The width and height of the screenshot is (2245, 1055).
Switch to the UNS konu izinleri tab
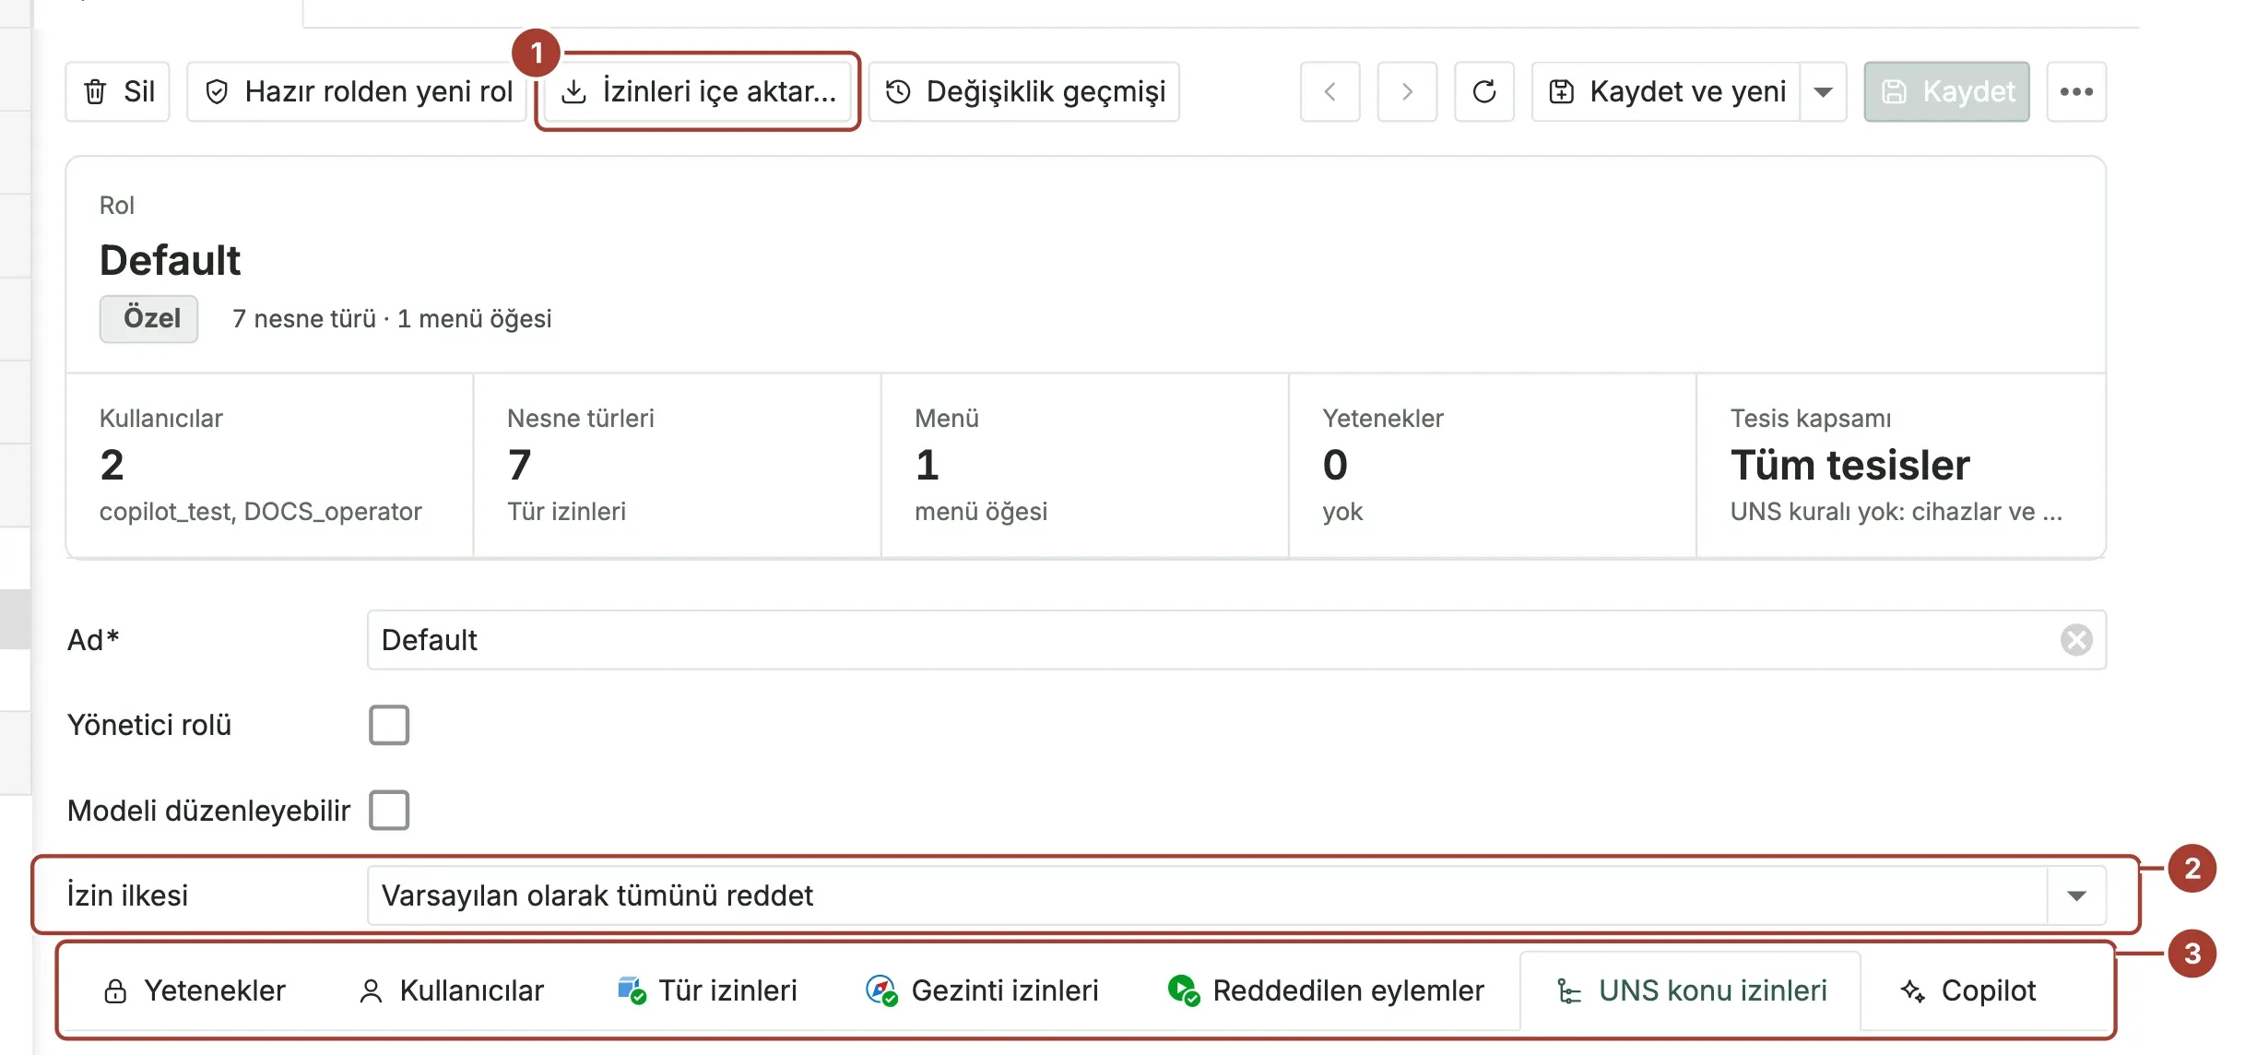[1691, 990]
